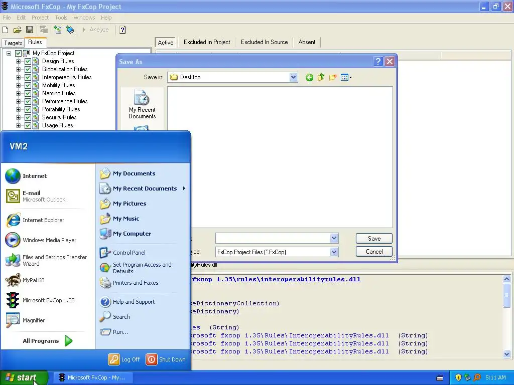Click the Save As dialog help button
Image resolution: width=514 pixels, height=385 pixels.
[378, 62]
